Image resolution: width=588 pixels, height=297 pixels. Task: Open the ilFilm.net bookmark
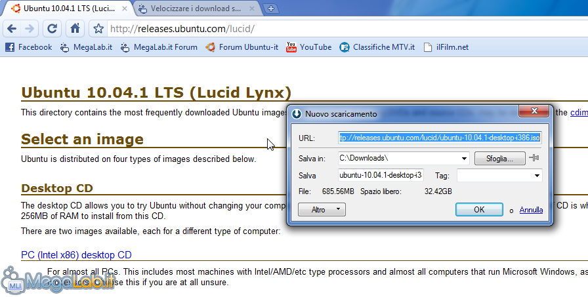pos(446,47)
